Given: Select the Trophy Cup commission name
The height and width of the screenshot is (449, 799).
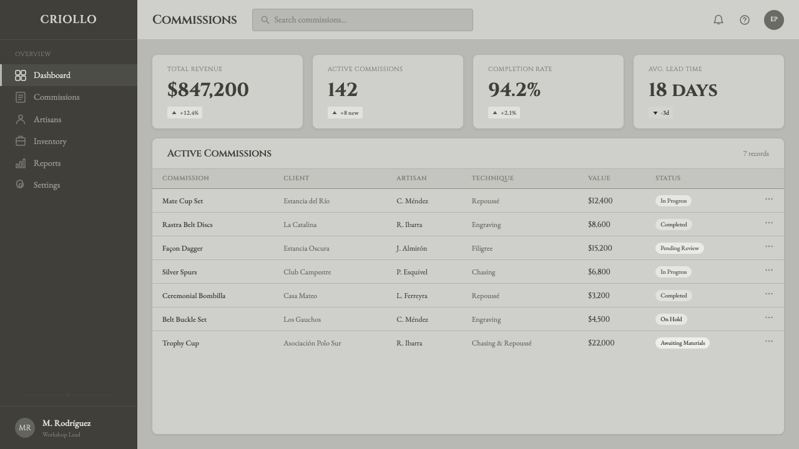Looking at the screenshot, I should pos(180,343).
